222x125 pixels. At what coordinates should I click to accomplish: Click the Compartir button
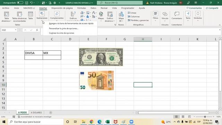[212, 8]
